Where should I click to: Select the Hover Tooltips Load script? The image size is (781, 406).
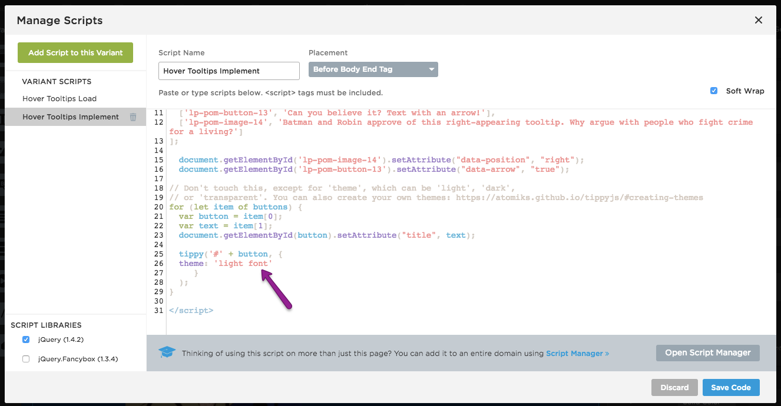tap(59, 98)
